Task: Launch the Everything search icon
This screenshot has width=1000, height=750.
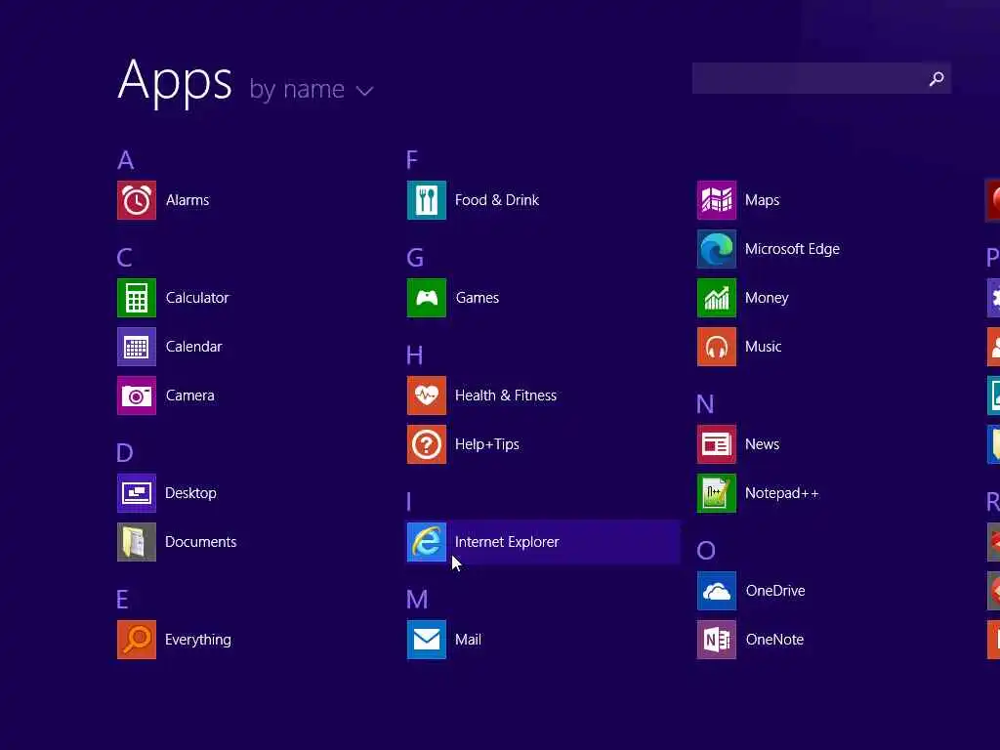Action: [137, 640]
